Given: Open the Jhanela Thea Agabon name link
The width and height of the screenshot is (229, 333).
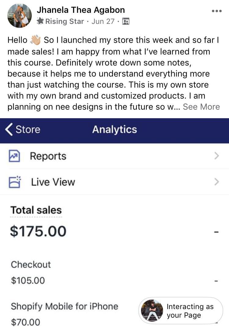Looking at the screenshot, I should tap(81, 10).
